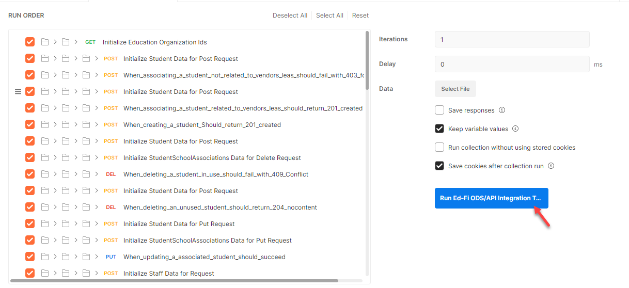Click leftmost folder icon in When_deleting_a_student_in_use row
The height and width of the screenshot is (288, 629).
(x=44, y=174)
